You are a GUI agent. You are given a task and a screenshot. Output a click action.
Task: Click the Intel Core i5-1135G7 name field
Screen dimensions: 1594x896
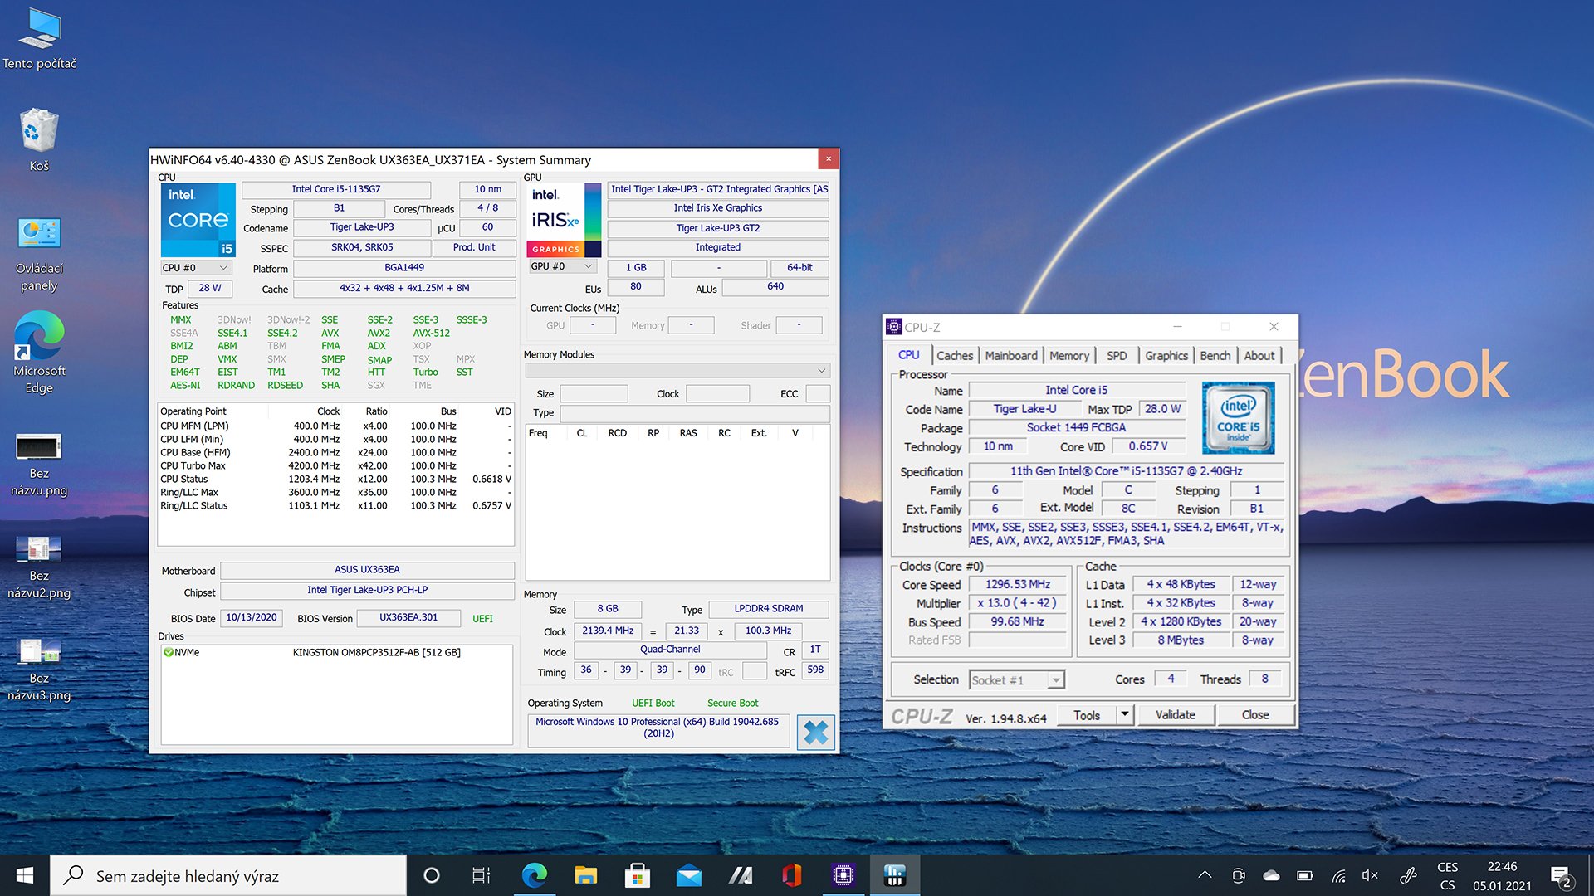point(336,189)
